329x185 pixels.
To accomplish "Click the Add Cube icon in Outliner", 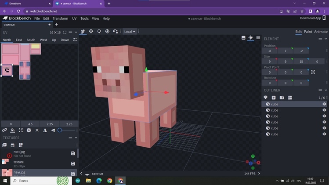I will (274, 98).
